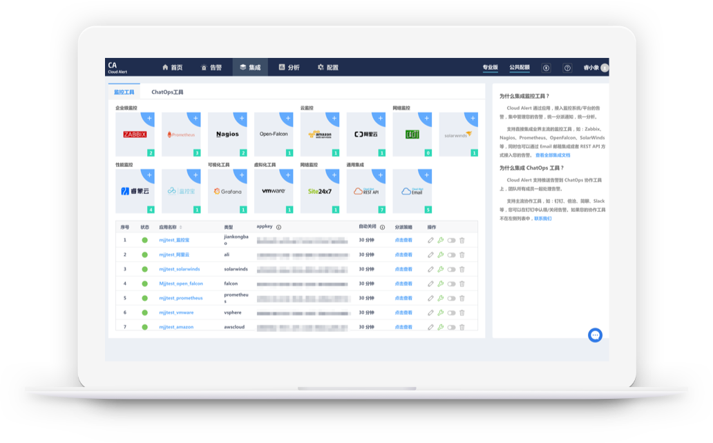Add a Site24x7 integration via its plus icon
The height and width of the screenshot is (443, 713).
click(334, 175)
